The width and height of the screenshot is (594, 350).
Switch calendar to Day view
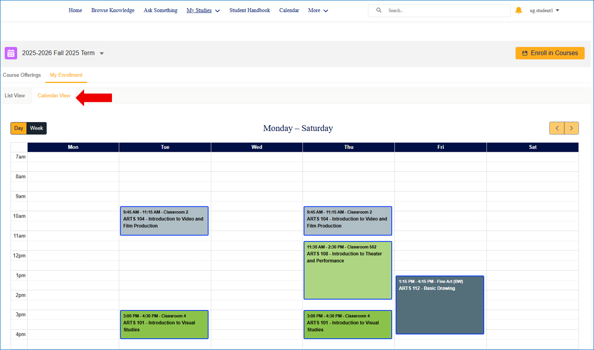point(18,128)
